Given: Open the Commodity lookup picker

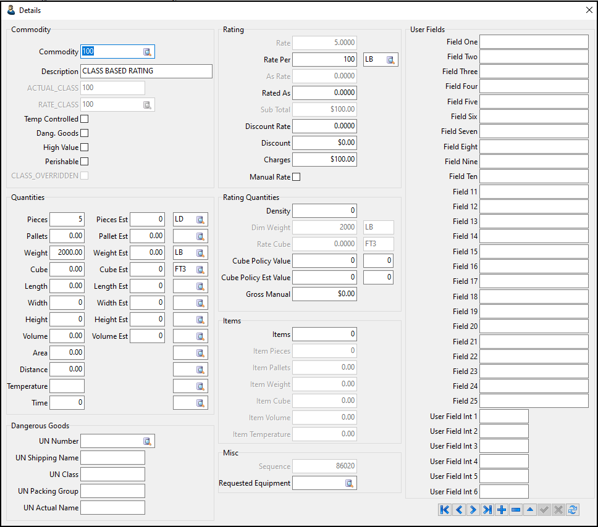Looking at the screenshot, I should [x=148, y=52].
